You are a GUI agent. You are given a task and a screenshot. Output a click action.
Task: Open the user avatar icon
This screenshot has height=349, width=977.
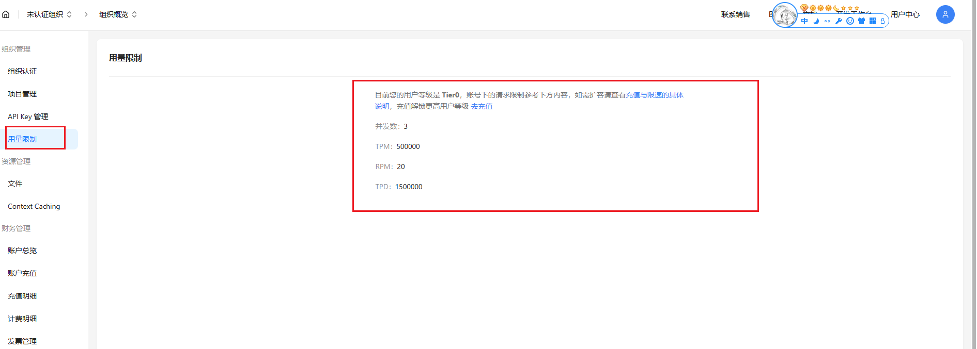[x=945, y=14]
